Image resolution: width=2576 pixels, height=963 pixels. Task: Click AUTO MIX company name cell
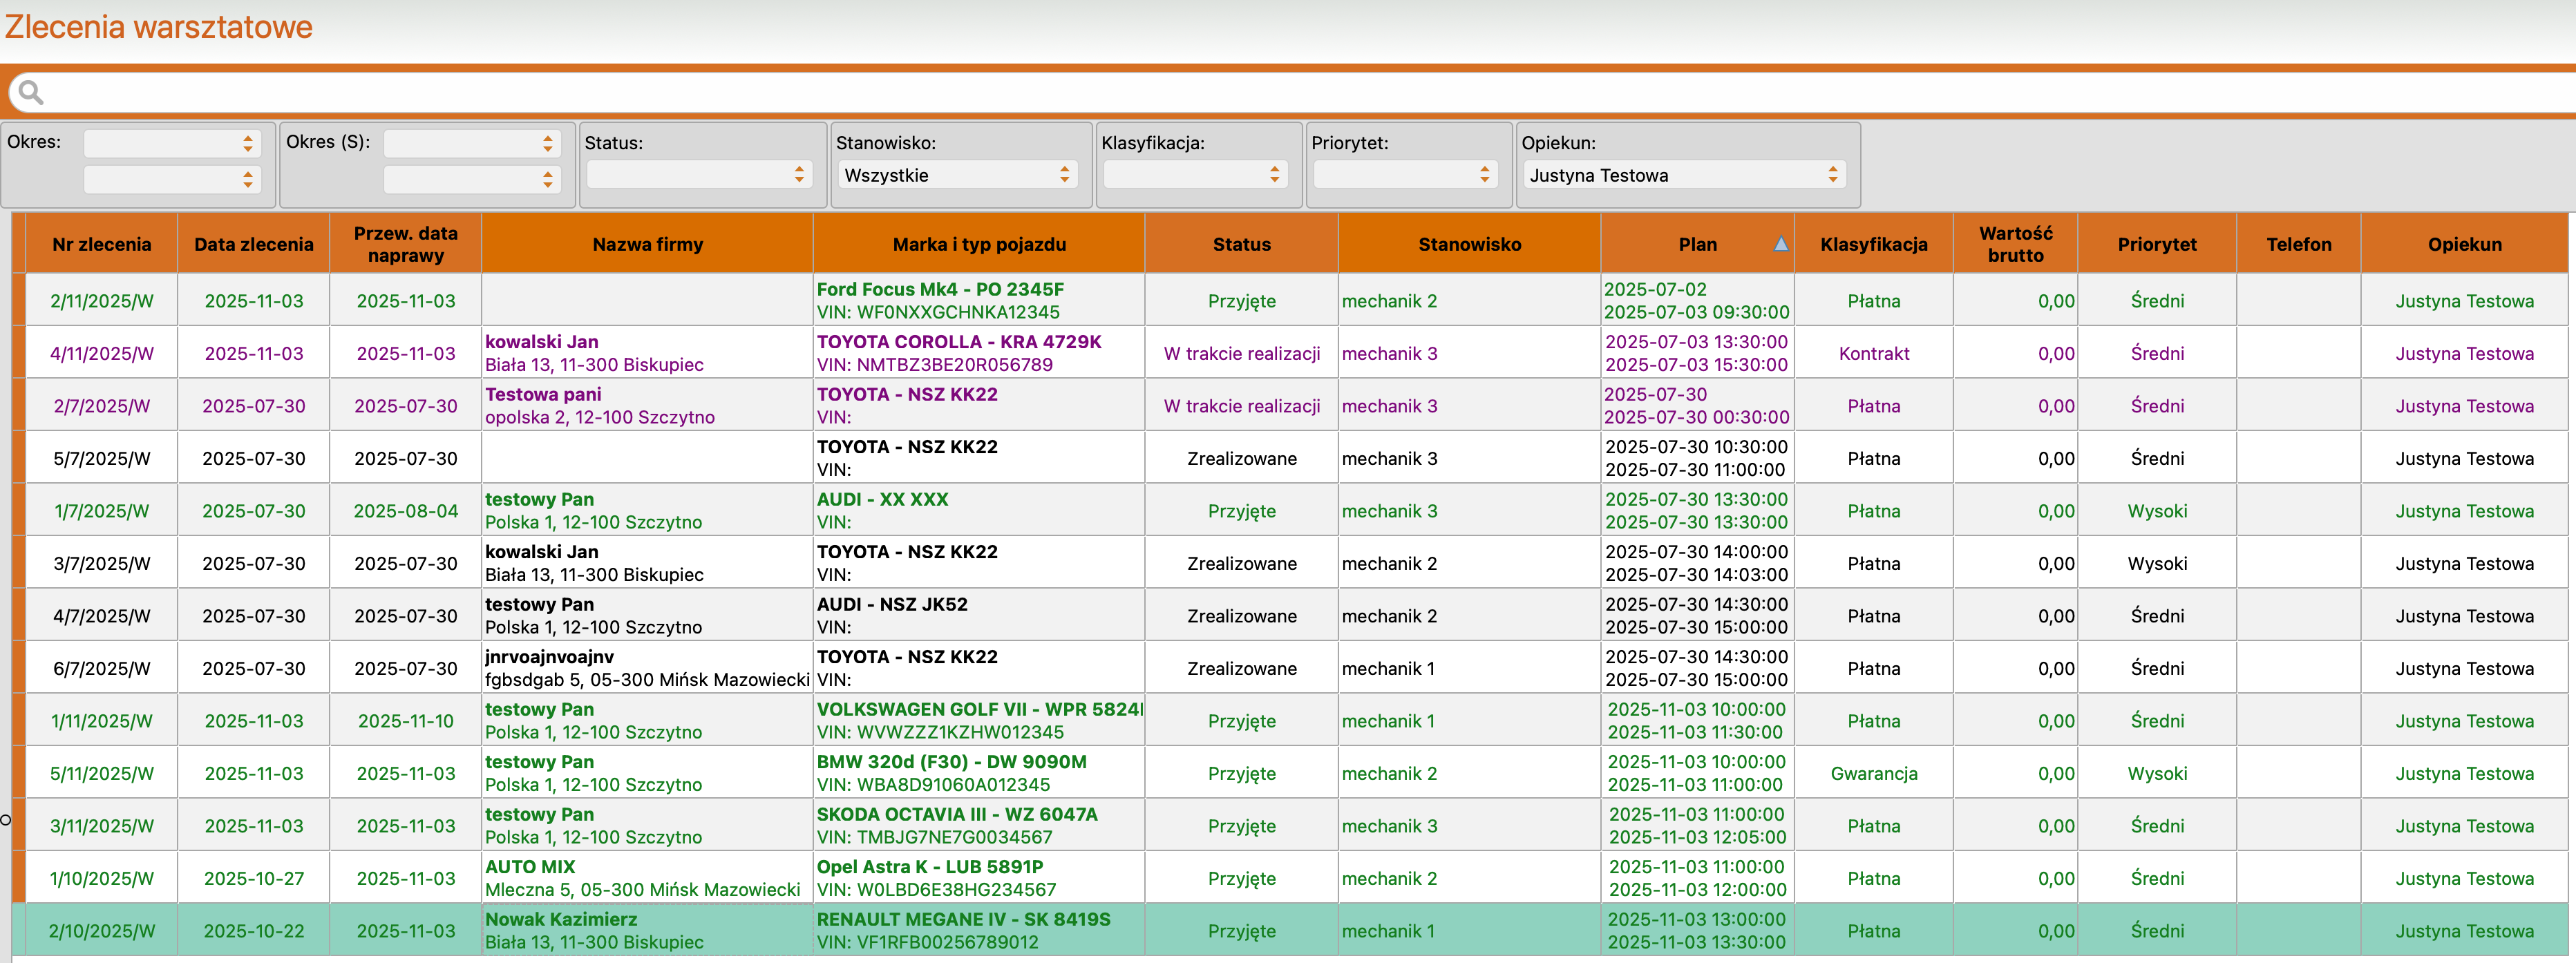[530, 867]
